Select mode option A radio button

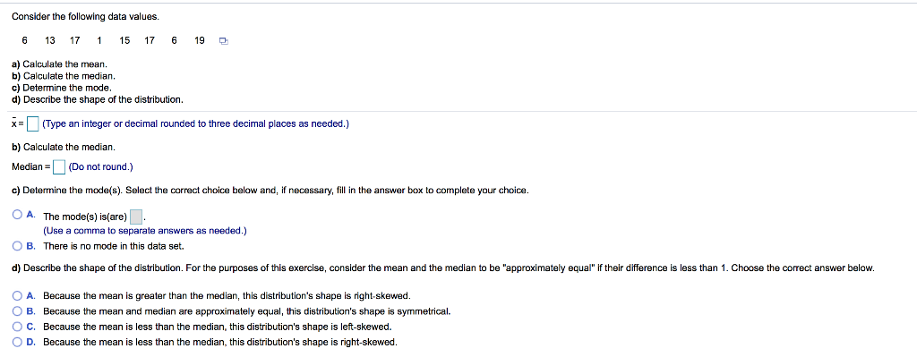tap(18, 215)
